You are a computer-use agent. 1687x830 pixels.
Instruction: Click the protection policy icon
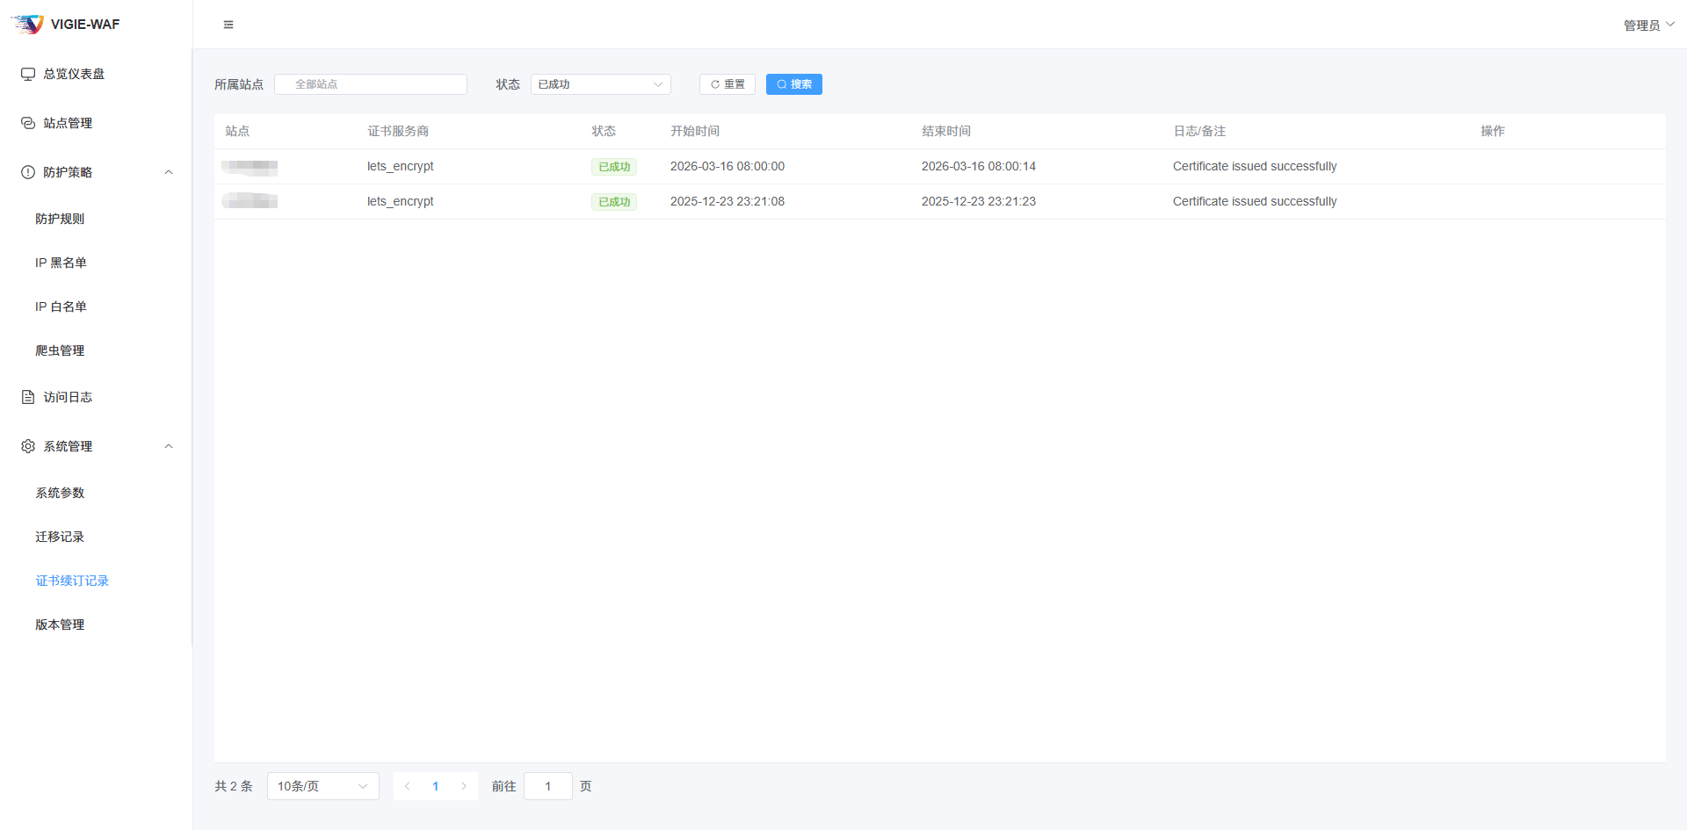coord(28,172)
